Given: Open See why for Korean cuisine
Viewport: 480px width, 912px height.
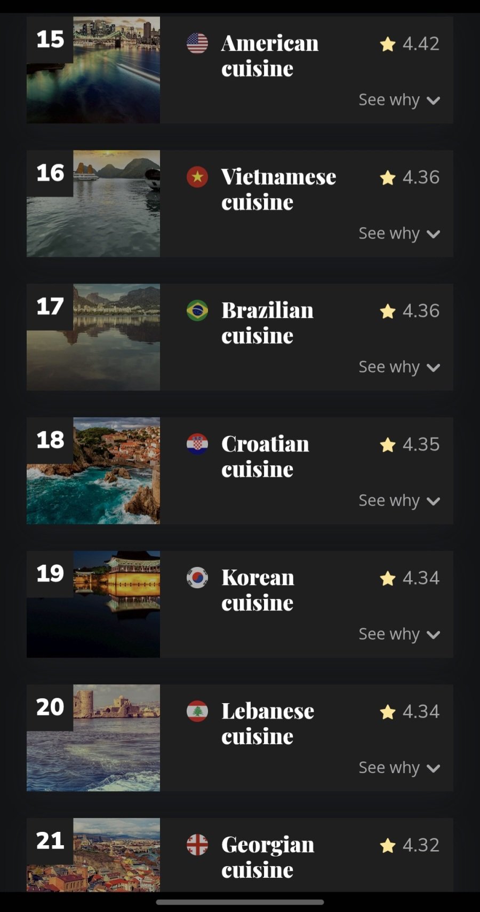Looking at the screenshot, I should point(399,634).
